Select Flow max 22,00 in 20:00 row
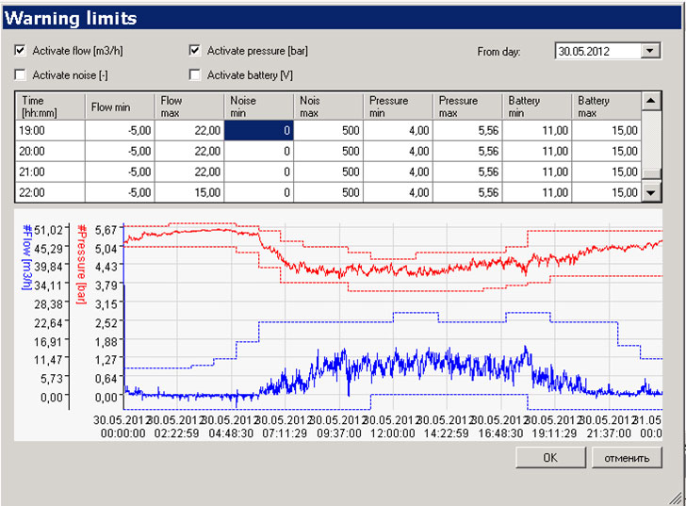 [x=189, y=151]
